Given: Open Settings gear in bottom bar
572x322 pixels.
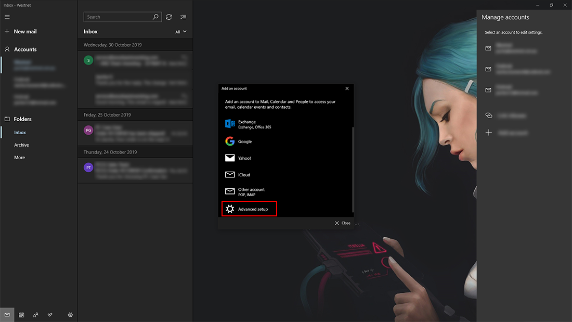Looking at the screenshot, I should [x=70, y=315].
